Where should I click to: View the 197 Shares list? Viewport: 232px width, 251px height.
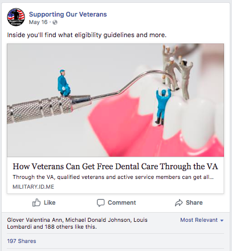point(22,241)
